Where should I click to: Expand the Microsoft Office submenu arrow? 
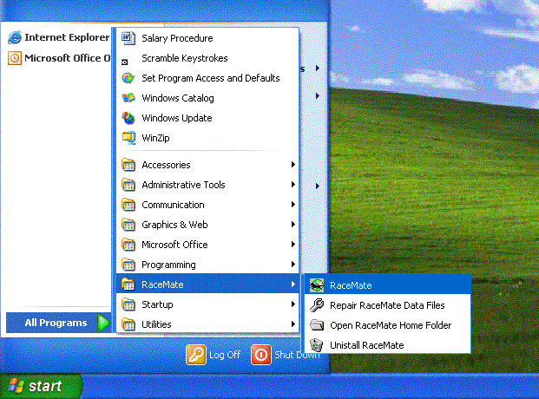click(293, 245)
